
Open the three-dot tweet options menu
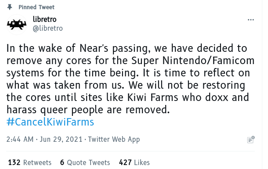tap(250, 20)
